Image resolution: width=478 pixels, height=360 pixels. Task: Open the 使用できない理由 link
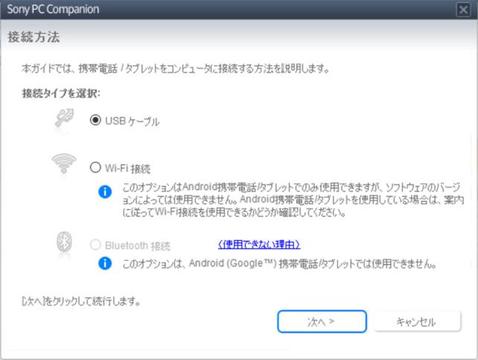(259, 244)
